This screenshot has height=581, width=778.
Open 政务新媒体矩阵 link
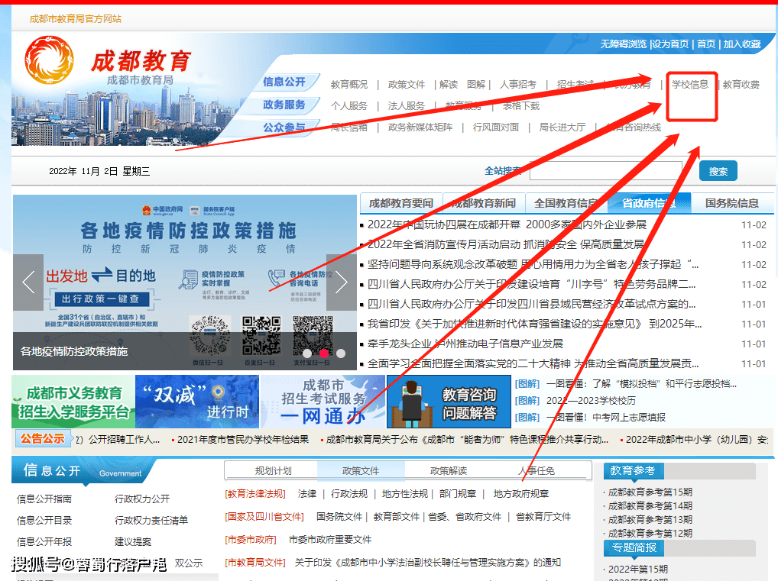(x=420, y=127)
